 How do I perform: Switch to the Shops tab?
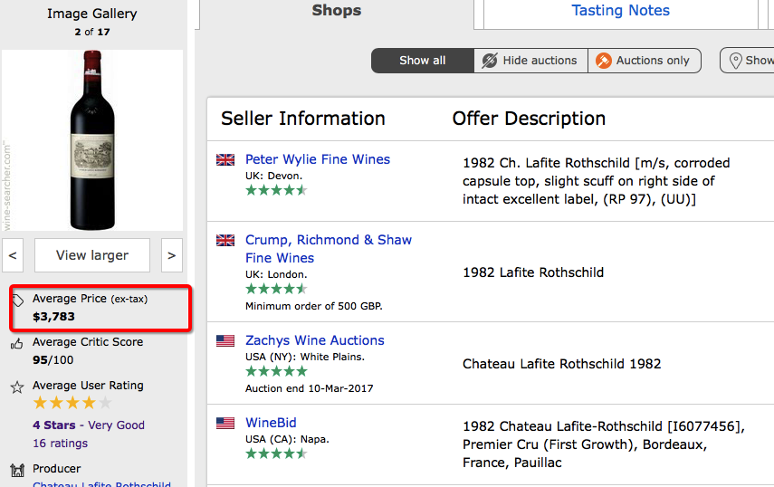[336, 12]
